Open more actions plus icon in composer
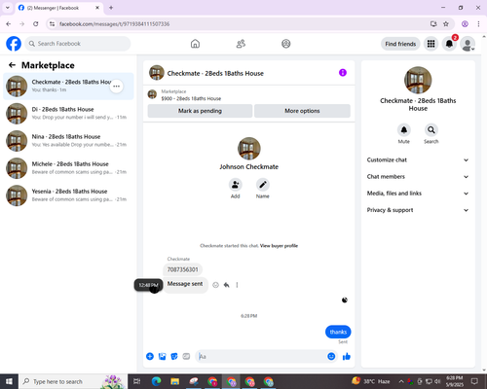 tap(150, 357)
